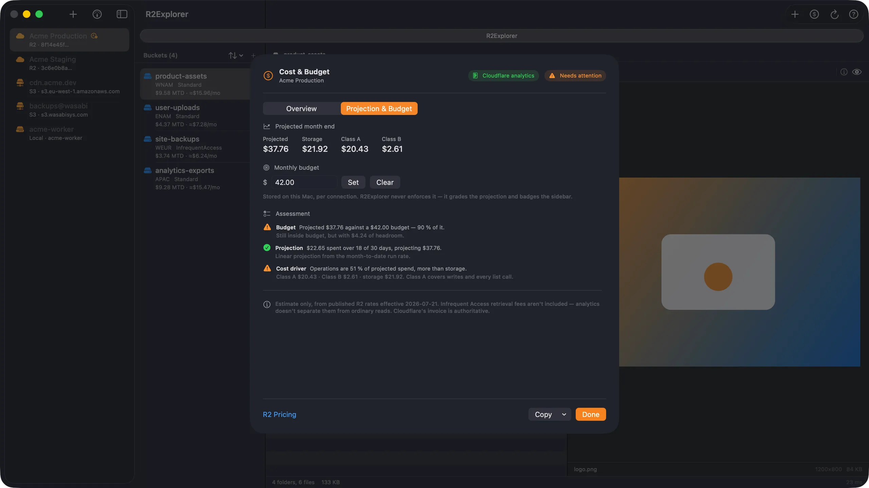The width and height of the screenshot is (869, 488).
Task: Switch to the Overview tab
Action: pyautogui.click(x=301, y=108)
